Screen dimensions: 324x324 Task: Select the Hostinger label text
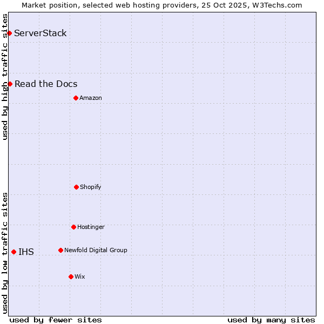click(x=91, y=227)
